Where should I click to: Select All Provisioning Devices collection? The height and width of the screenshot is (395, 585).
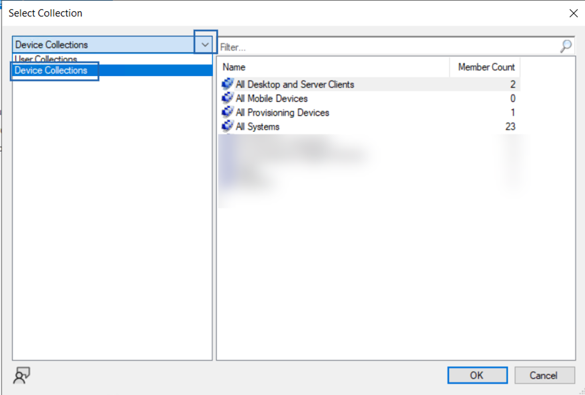point(369,112)
